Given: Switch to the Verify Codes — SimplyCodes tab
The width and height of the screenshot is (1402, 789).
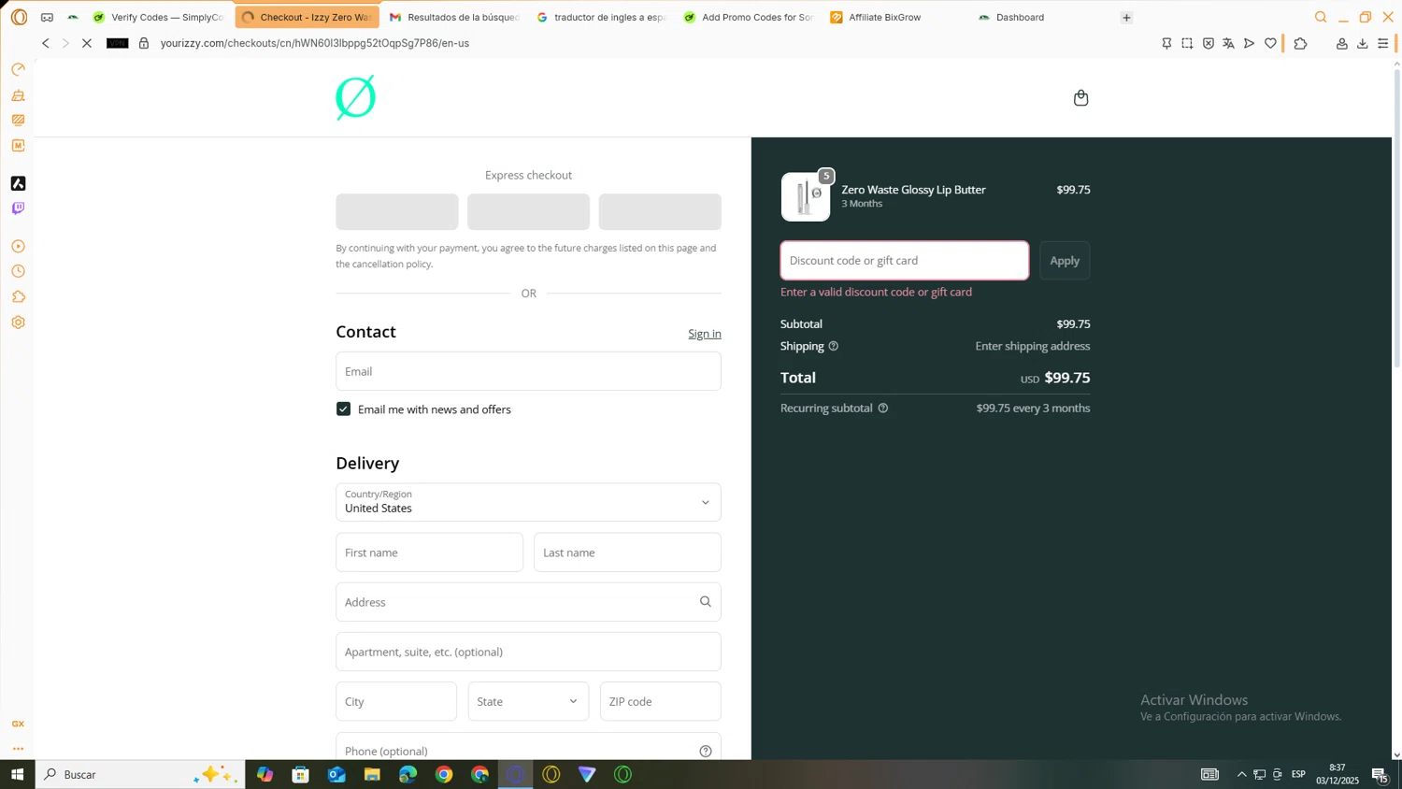Looking at the screenshot, I should pyautogui.click(x=159, y=17).
